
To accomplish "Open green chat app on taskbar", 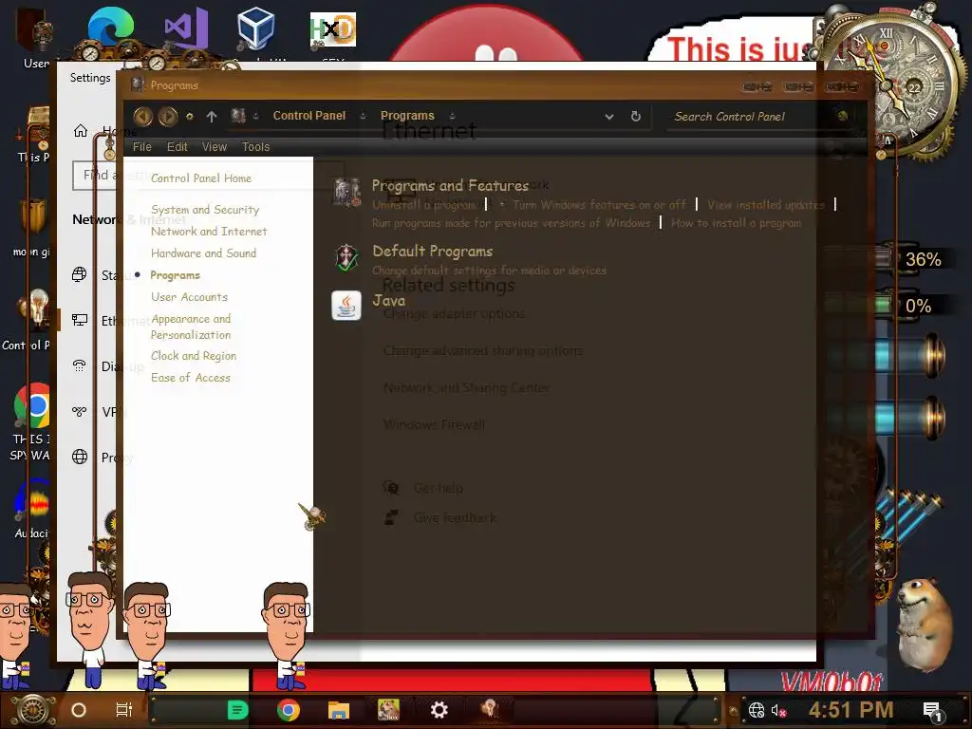I will click(237, 710).
